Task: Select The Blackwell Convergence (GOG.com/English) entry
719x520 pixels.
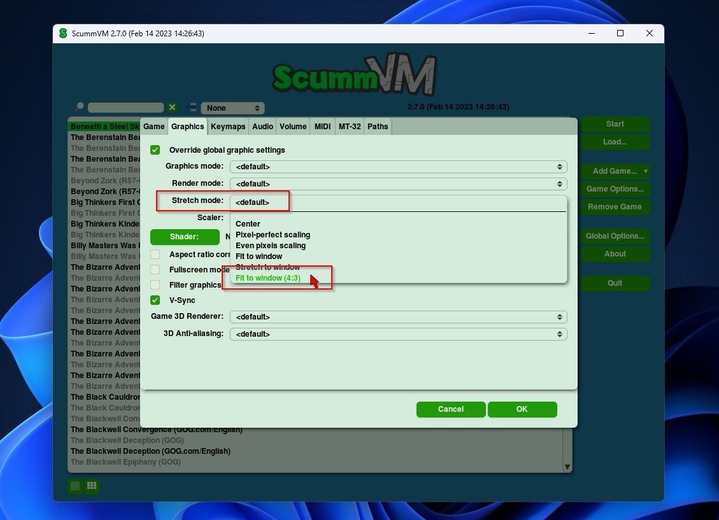Action: click(157, 430)
